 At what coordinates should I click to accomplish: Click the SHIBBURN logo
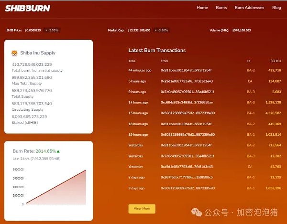point(27,8)
